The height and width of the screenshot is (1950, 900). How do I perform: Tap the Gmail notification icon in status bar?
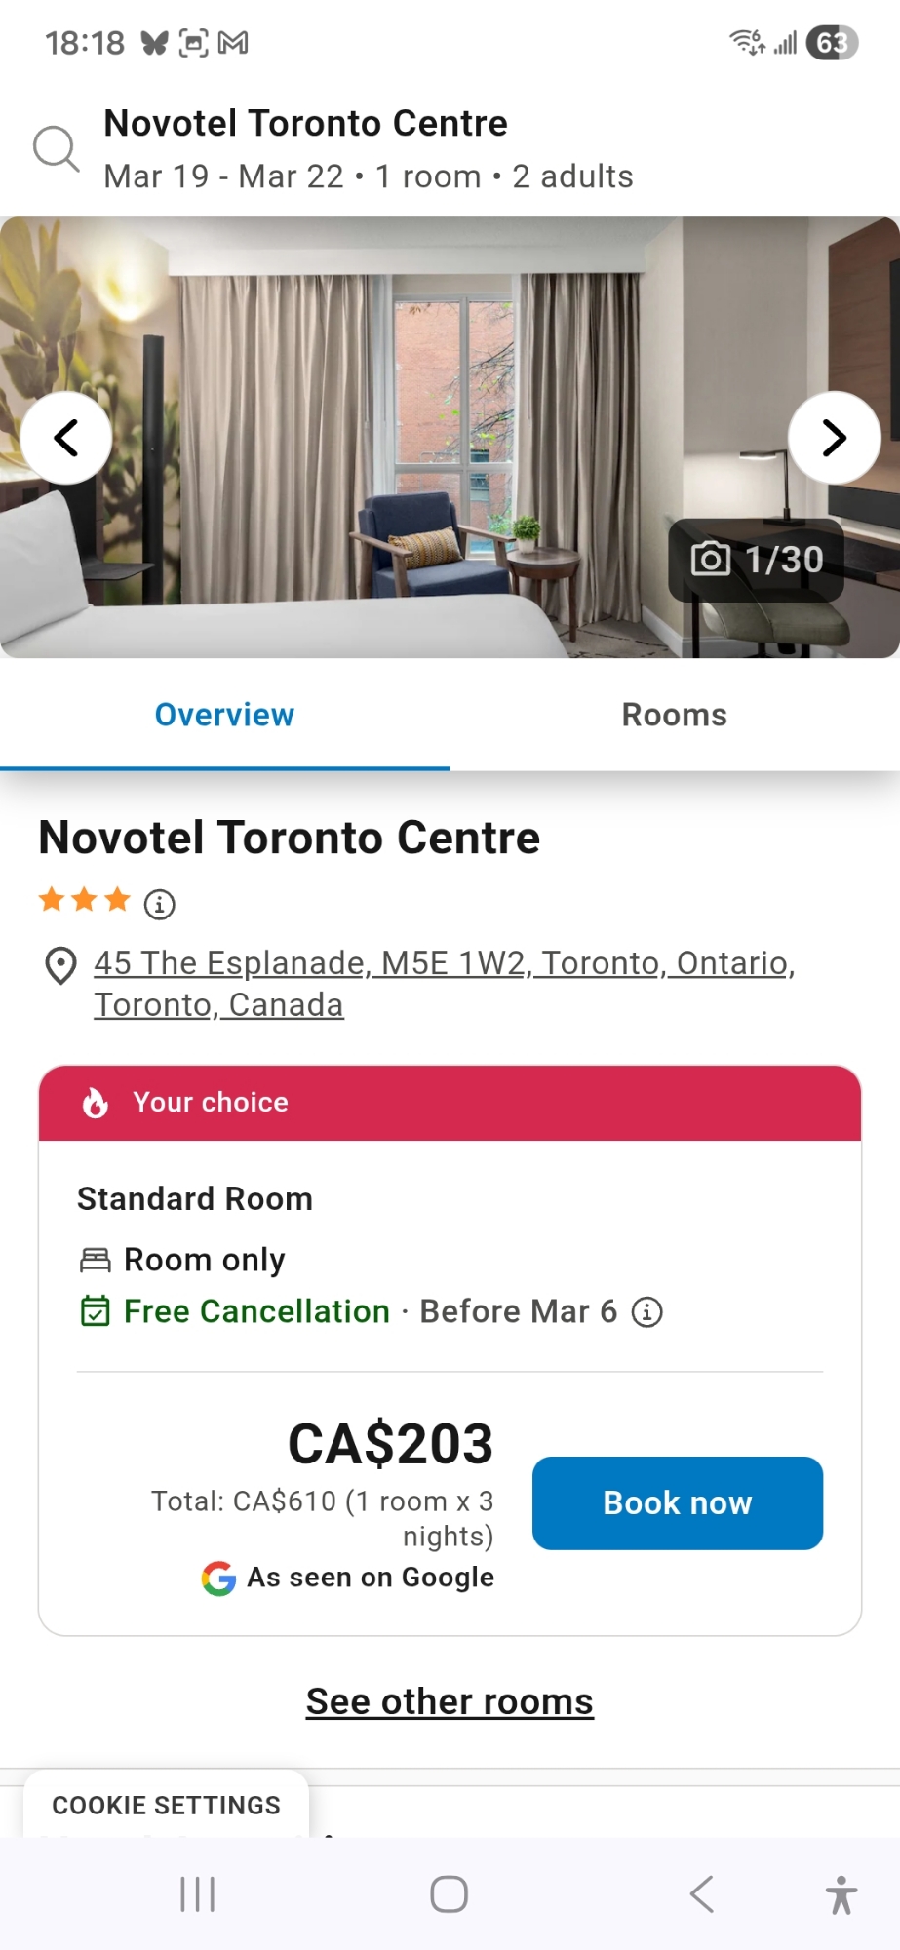(x=233, y=43)
